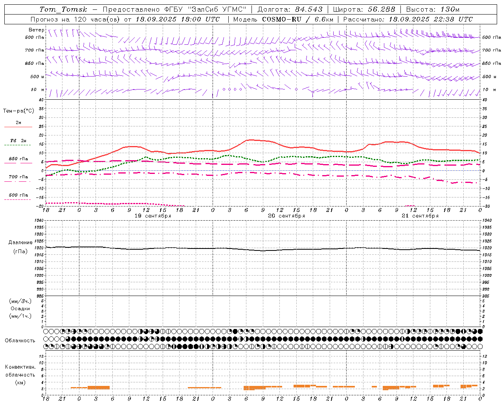
Task: Click the (мм/3ч.) unit label
Action: [x=20, y=301]
